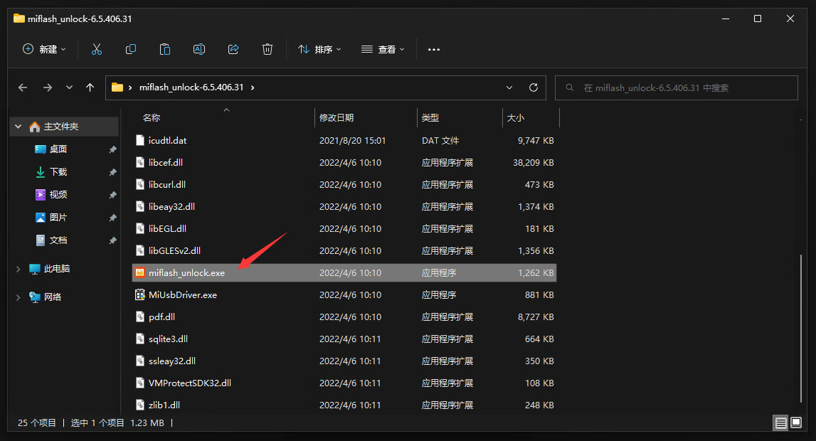Sort by 修改日期 column header
Screen dimensions: 816x441
(x=337, y=117)
